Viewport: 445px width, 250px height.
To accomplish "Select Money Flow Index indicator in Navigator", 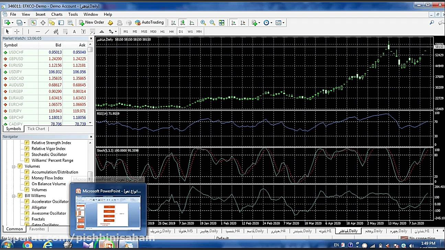I will 47,178.
